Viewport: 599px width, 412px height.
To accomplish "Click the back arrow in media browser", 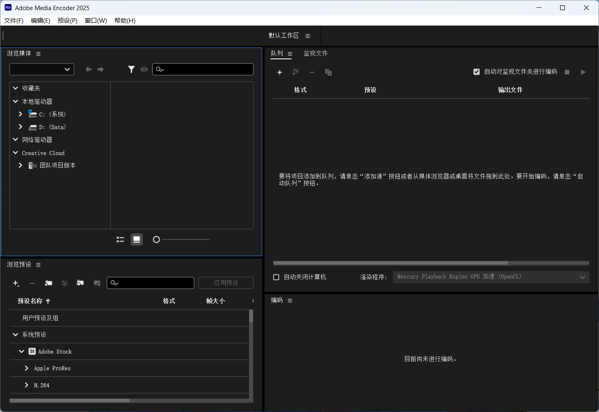I will tap(88, 69).
